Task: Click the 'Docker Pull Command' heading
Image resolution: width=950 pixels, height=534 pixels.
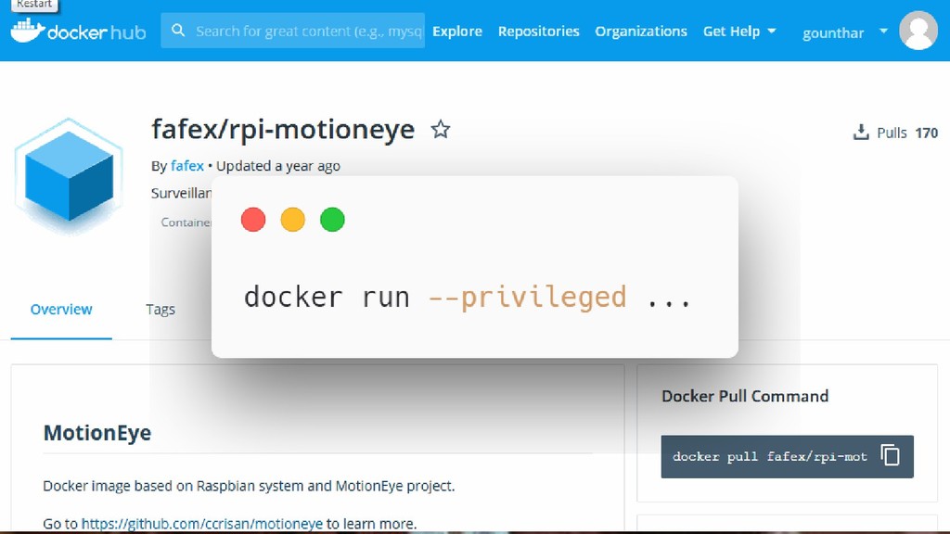Action: coord(745,396)
